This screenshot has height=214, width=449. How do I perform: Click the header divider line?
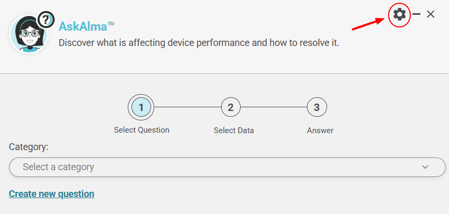(224, 73)
